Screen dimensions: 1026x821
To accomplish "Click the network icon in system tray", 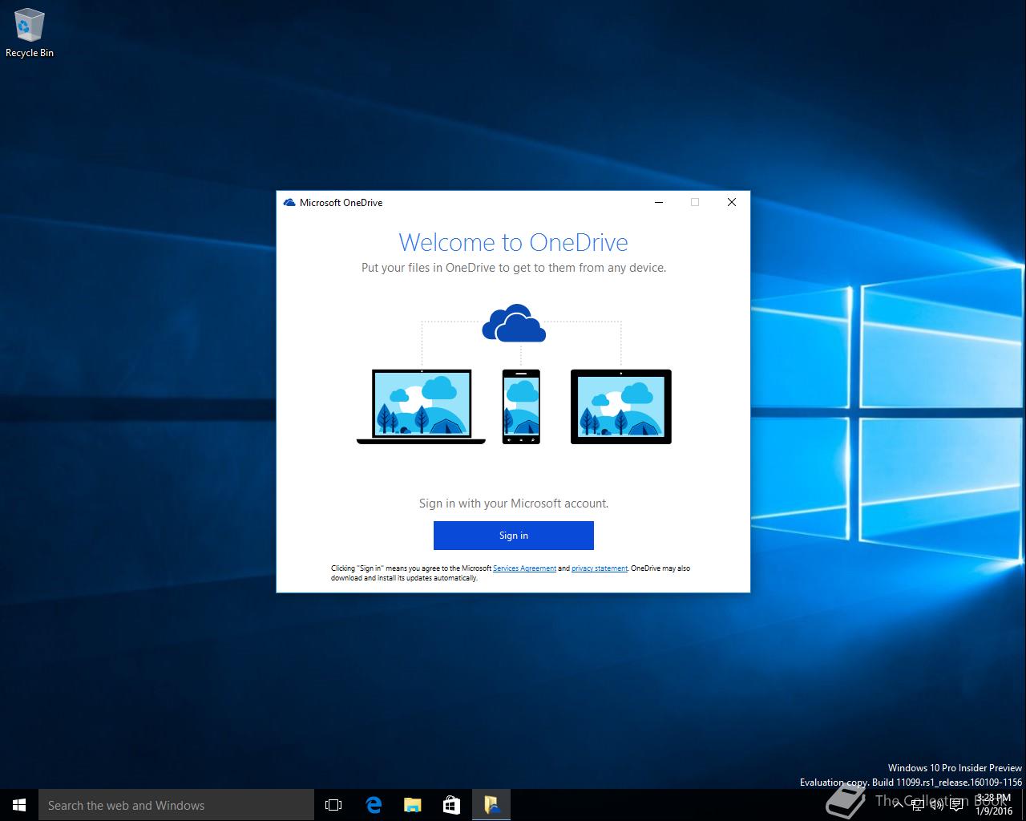I will [x=917, y=805].
